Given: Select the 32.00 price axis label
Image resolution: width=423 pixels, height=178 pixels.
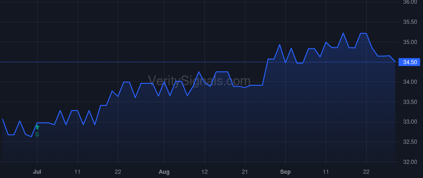Looking at the screenshot, I should (410, 162).
